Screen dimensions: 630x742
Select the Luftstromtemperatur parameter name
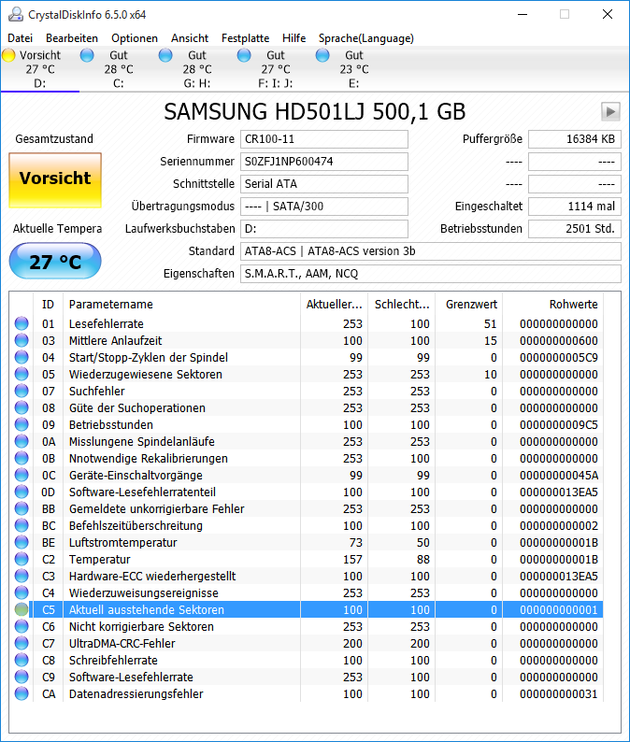tap(123, 542)
